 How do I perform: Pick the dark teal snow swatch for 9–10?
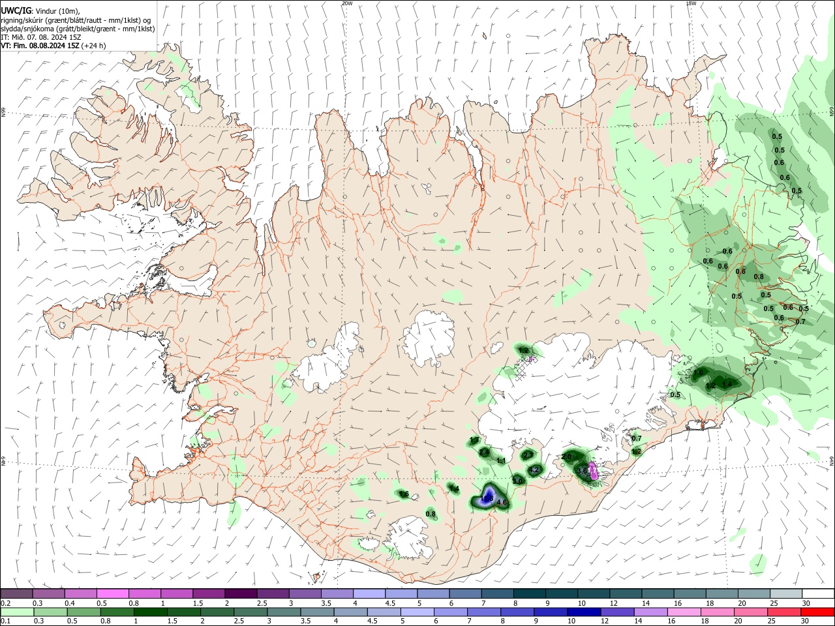(x=560, y=593)
